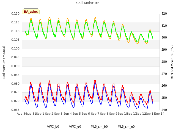Click the blue ML3_sm_b0 legend swatch
Image resolution: width=176 pixels, height=132 pixels.
tap(87, 127)
